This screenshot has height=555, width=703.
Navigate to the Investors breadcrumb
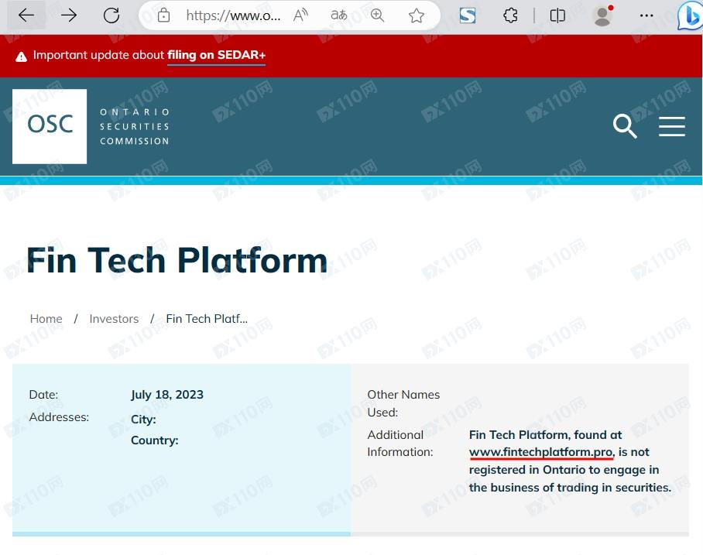pos(114,319)
